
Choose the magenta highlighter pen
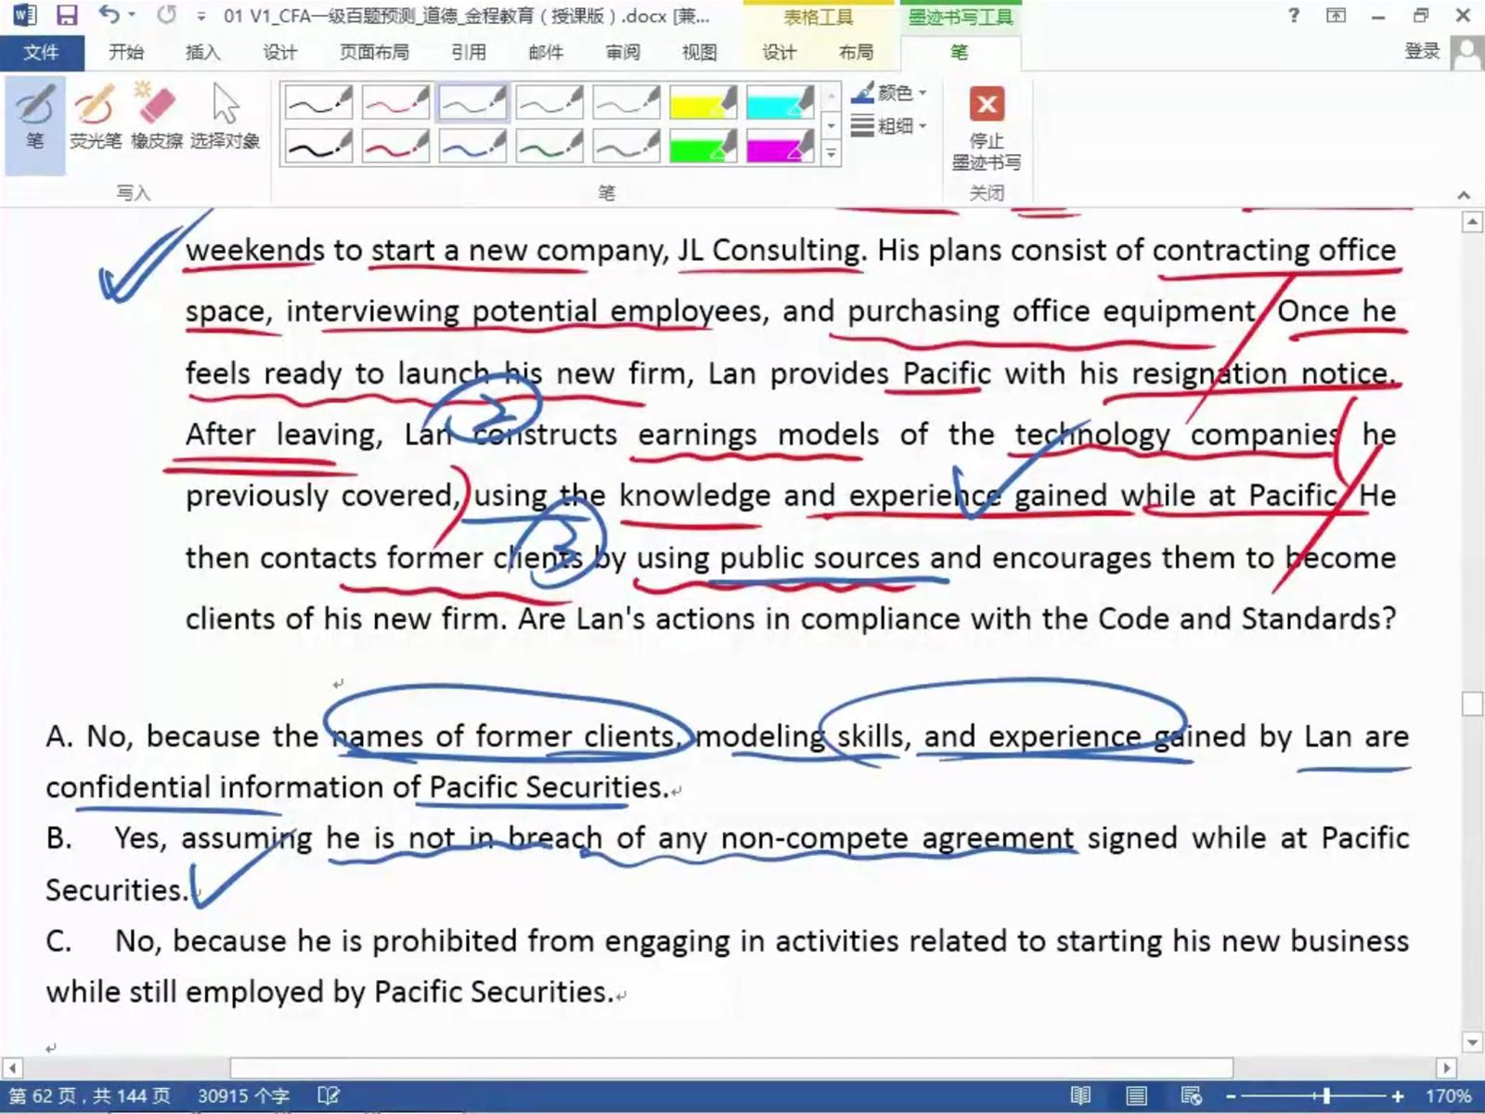tap(781, 146)
